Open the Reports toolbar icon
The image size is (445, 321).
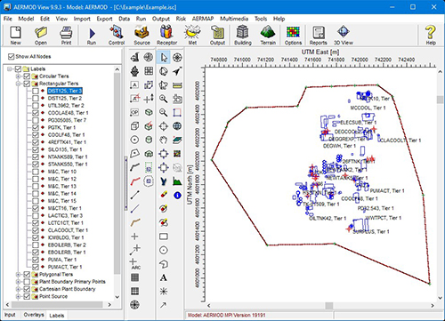tap(318, 36)
